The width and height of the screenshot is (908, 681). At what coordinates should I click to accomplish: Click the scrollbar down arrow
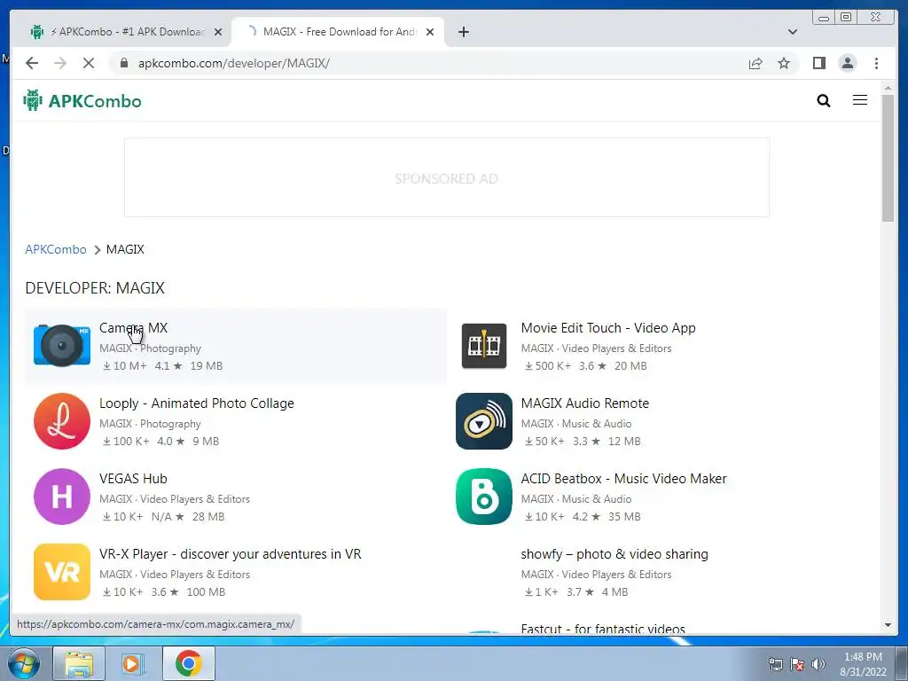(888, 625)
